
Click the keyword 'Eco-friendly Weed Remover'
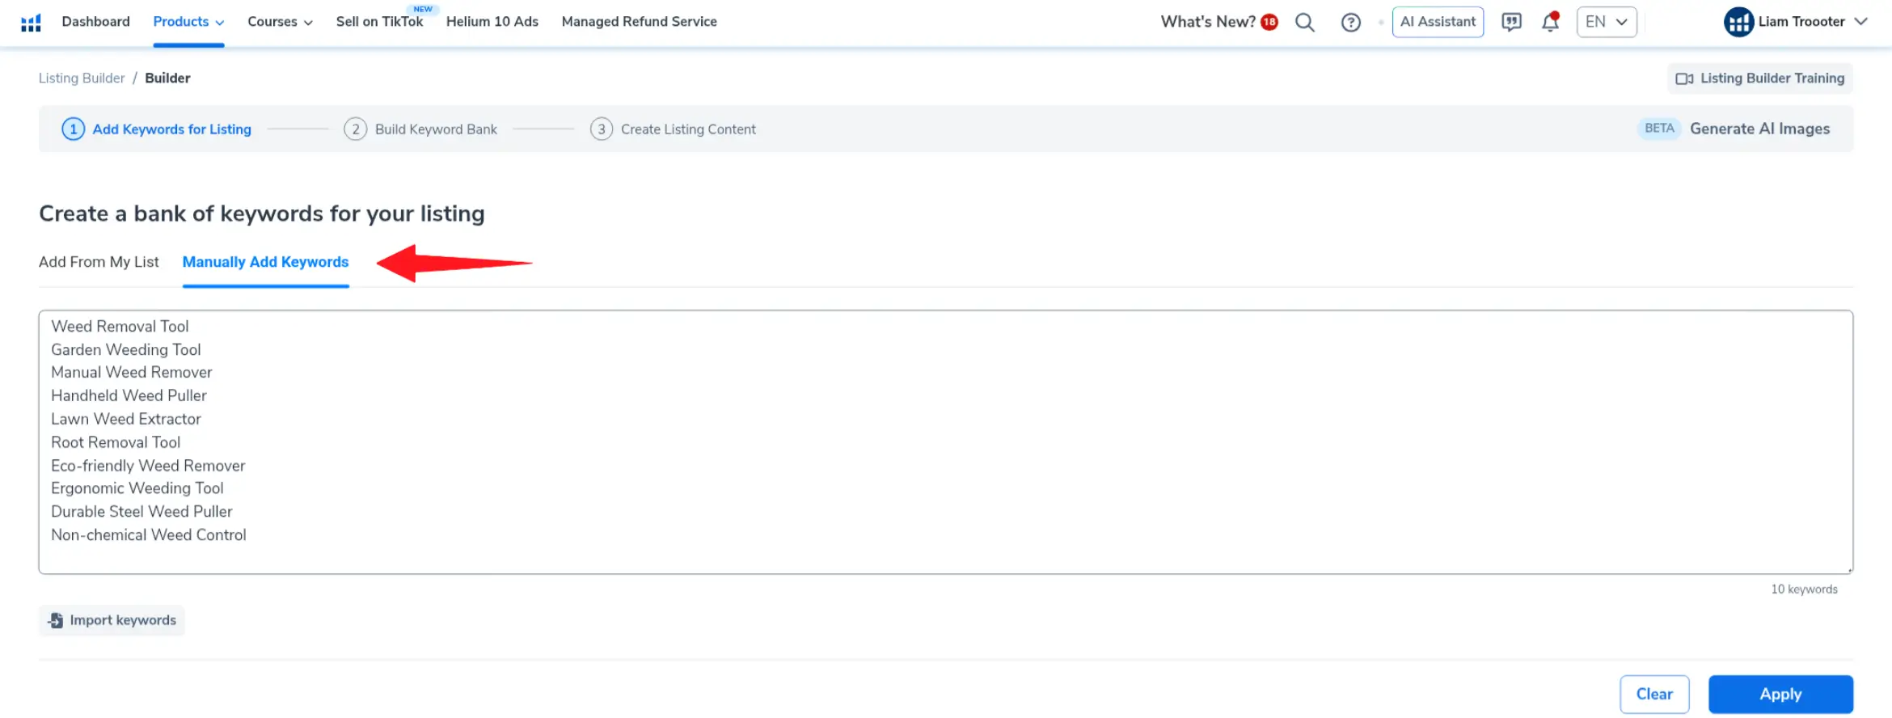pos(148,466)
